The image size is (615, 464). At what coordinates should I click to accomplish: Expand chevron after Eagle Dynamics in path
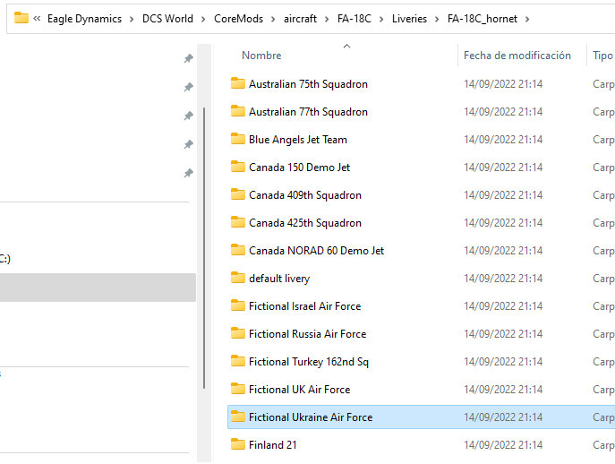(x=132, y=19)
